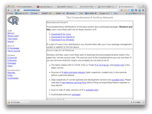The image size is (152, 114).
Task: Open the FAQs link
Action: pyautogui.click(x=10, y=75)
